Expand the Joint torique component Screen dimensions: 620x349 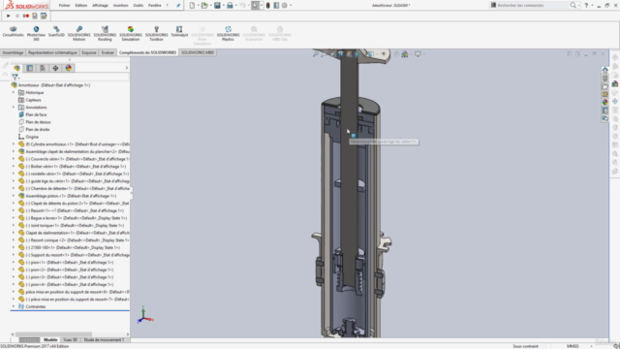pyautogui.click(x=14, y=225)
